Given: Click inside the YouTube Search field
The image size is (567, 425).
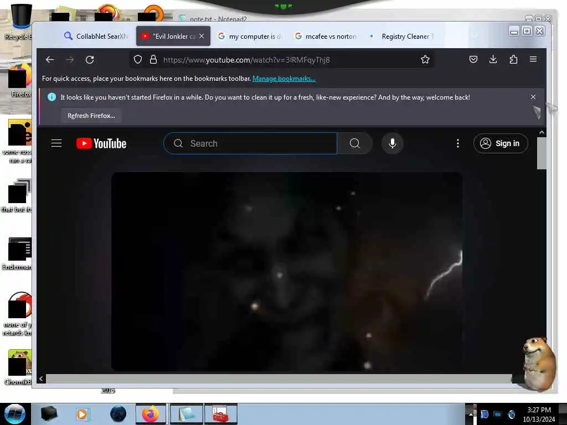Looking at the screenshot, I should [x=250, y=143].
